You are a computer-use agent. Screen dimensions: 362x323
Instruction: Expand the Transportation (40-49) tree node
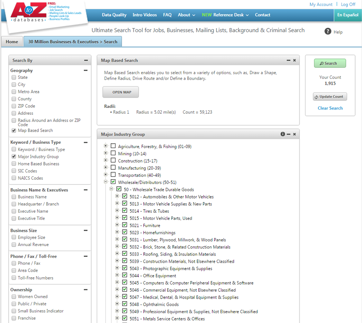106,174
